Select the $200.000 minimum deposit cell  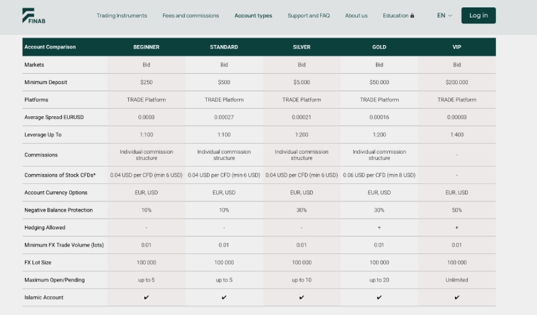tap(457, 82)
